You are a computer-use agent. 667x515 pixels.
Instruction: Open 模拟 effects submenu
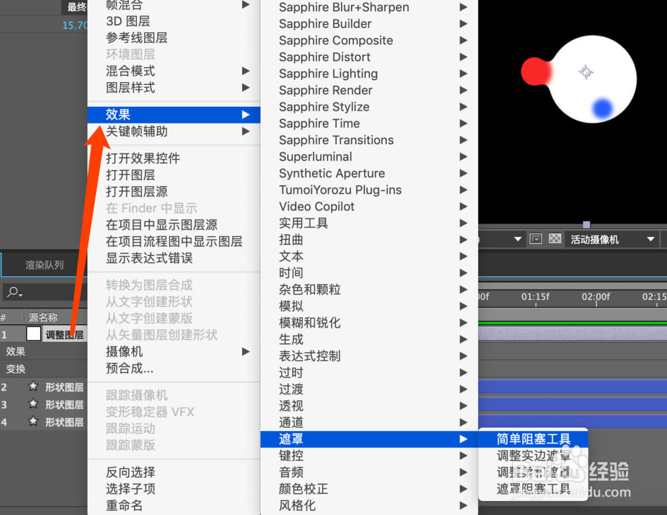tap(370, 306)
